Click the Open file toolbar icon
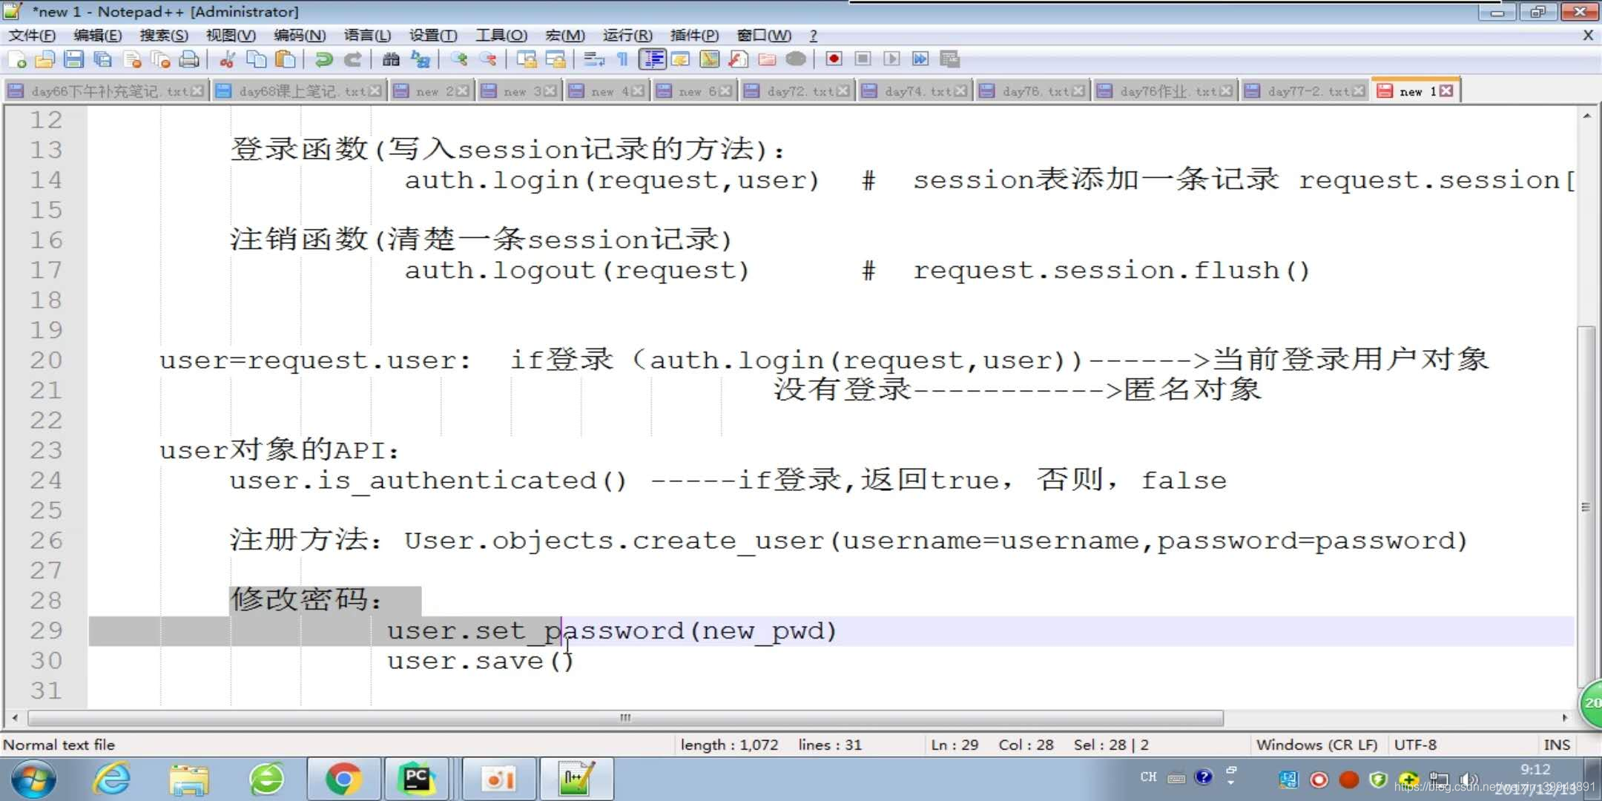Image resolution: width=1602 pixels, height=801 pixels. click(x=45, y=59)
